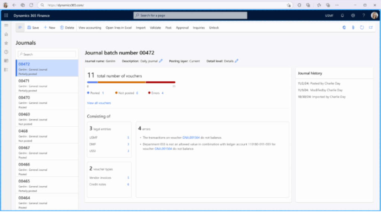Open Recent clock icon in left sidebar

point(6,52)
